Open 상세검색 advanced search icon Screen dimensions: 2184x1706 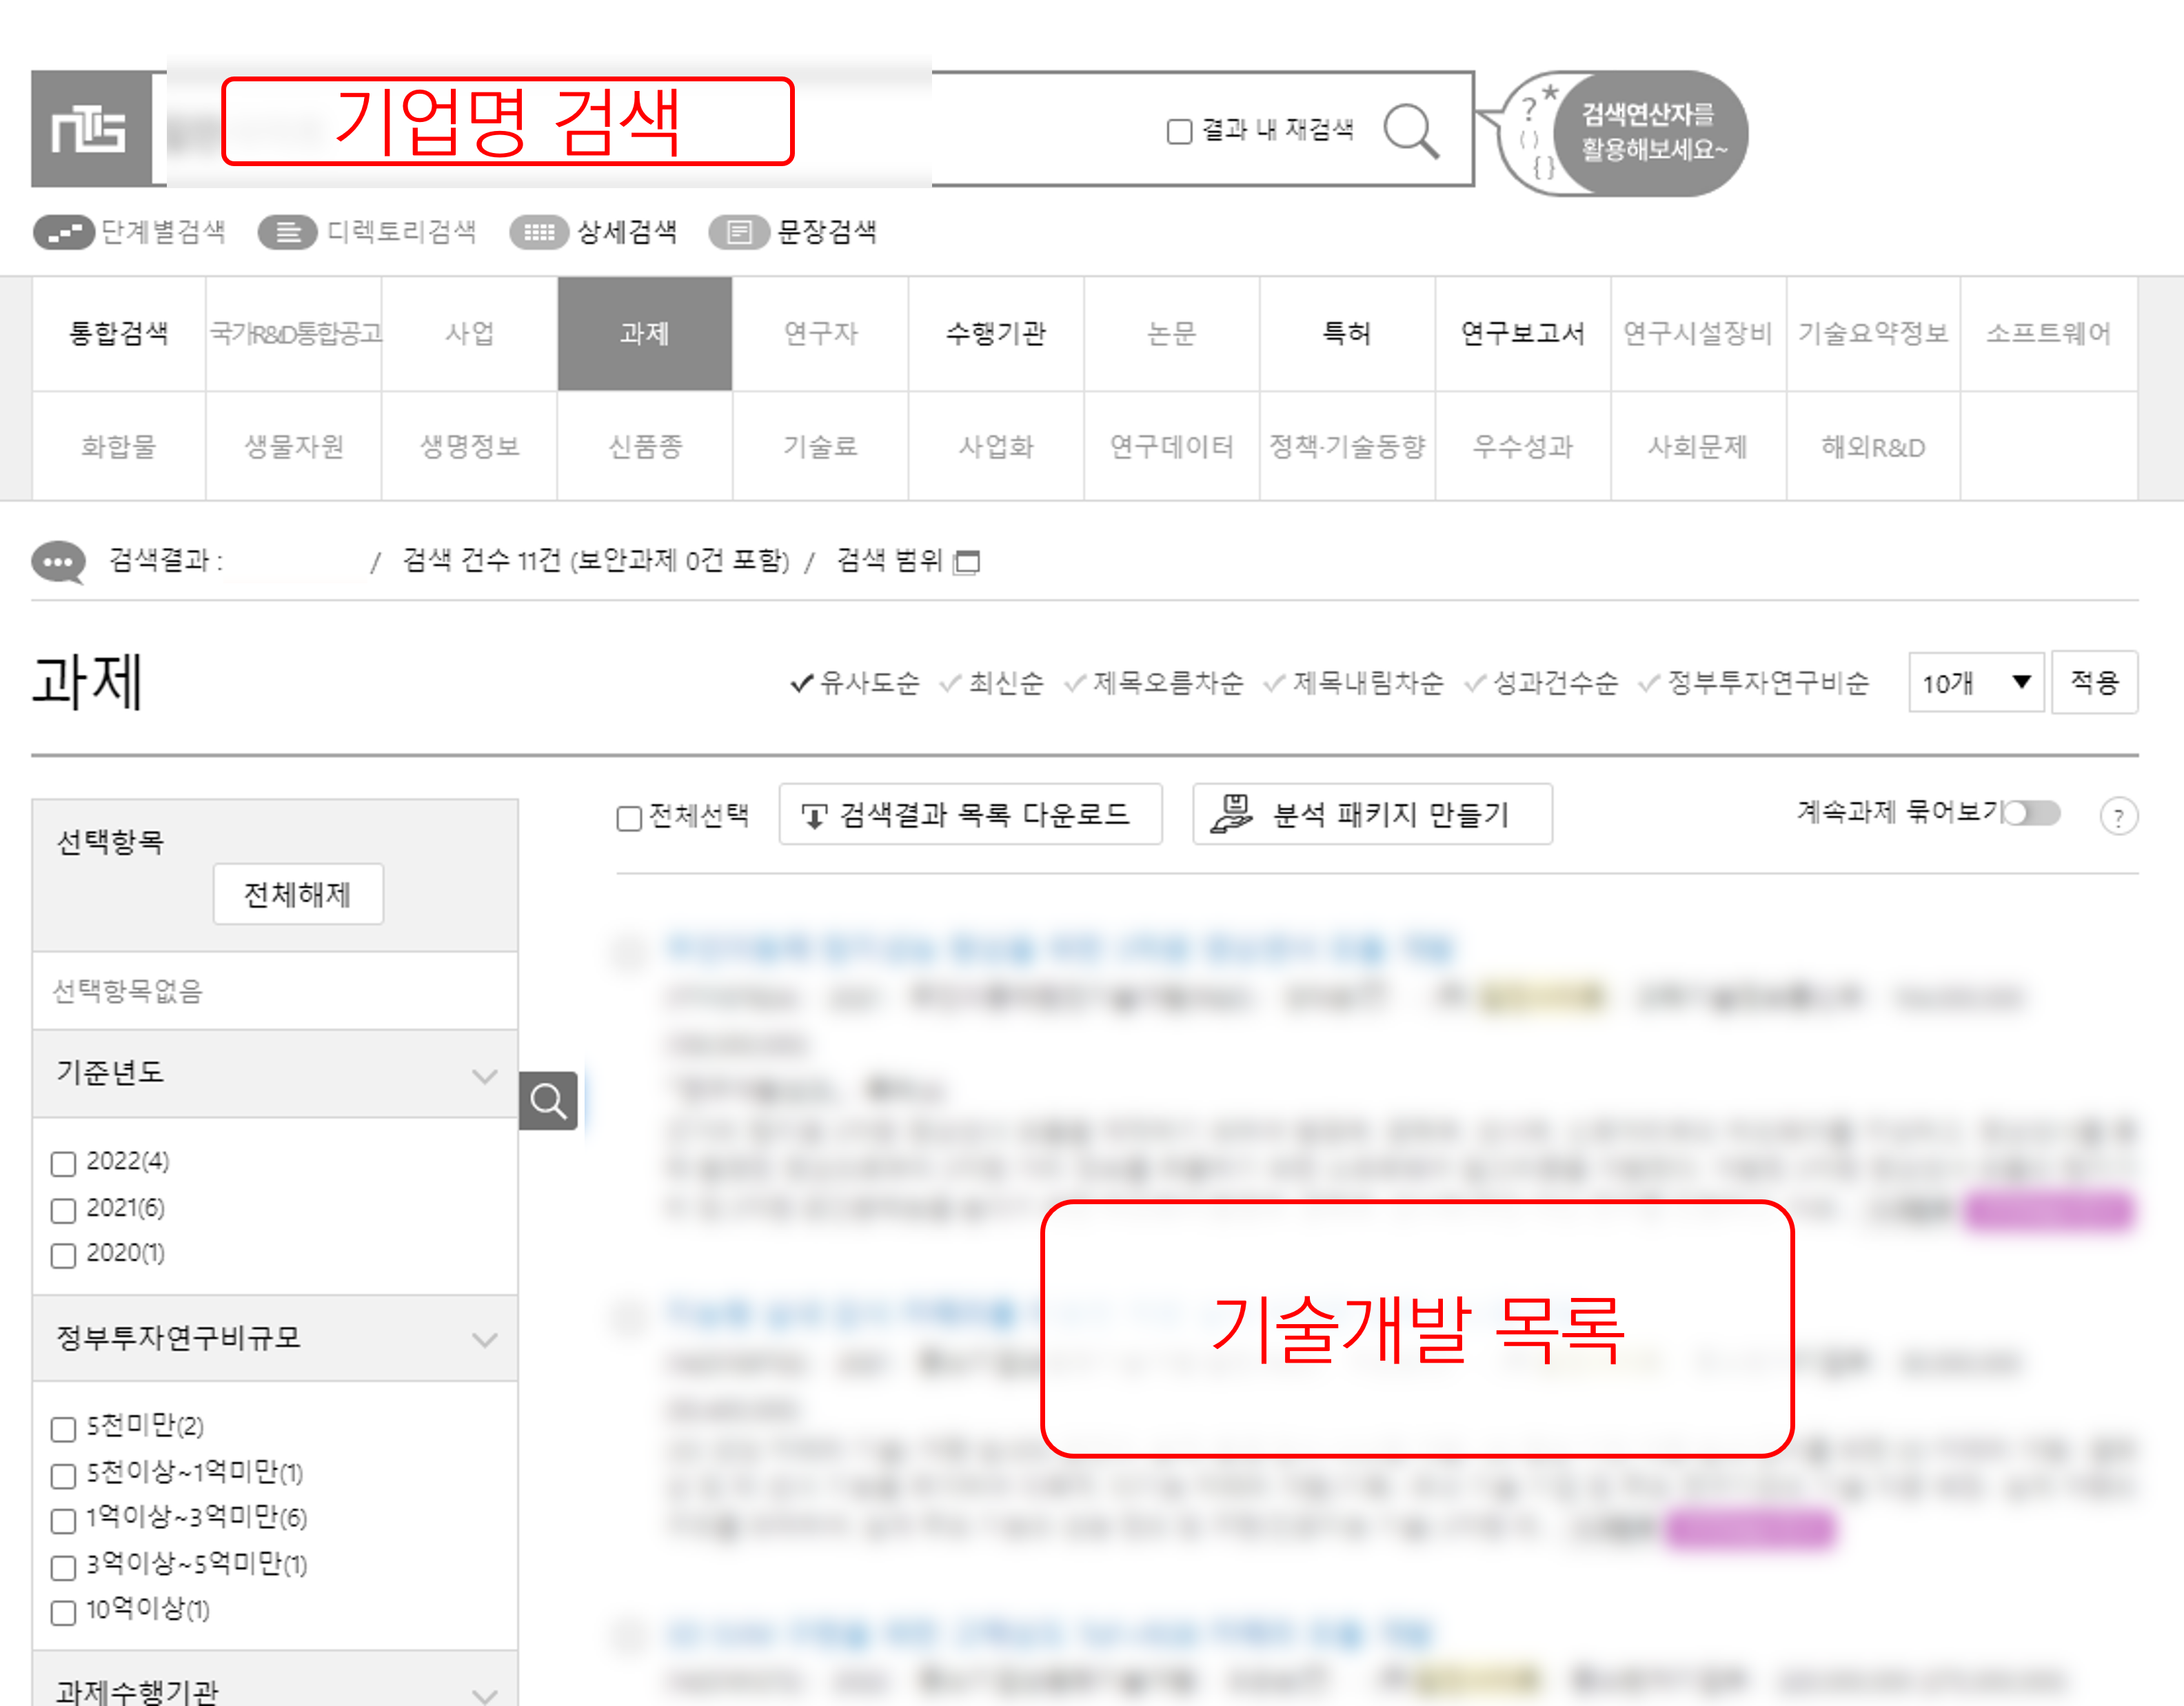539,232
